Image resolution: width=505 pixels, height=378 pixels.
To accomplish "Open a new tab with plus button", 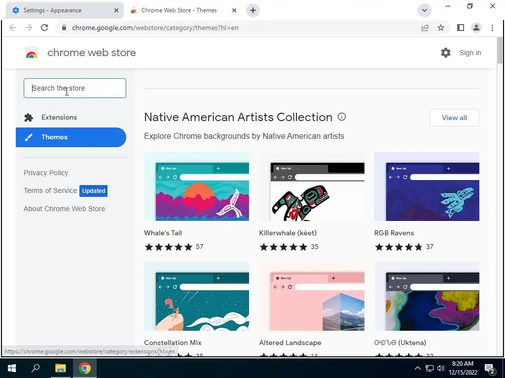I will (x=253, y=10).
